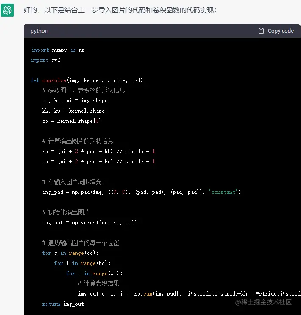
Task: Click the line 'co = kernel.shape[0]'
Action: [72, 121]
